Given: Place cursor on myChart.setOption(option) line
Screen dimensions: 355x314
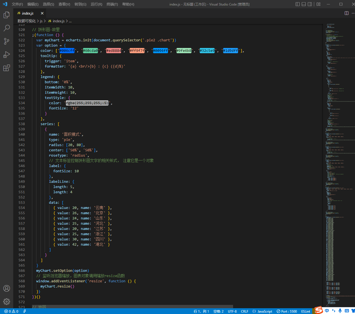Looking at the screenshot, I should coord(63,271).
